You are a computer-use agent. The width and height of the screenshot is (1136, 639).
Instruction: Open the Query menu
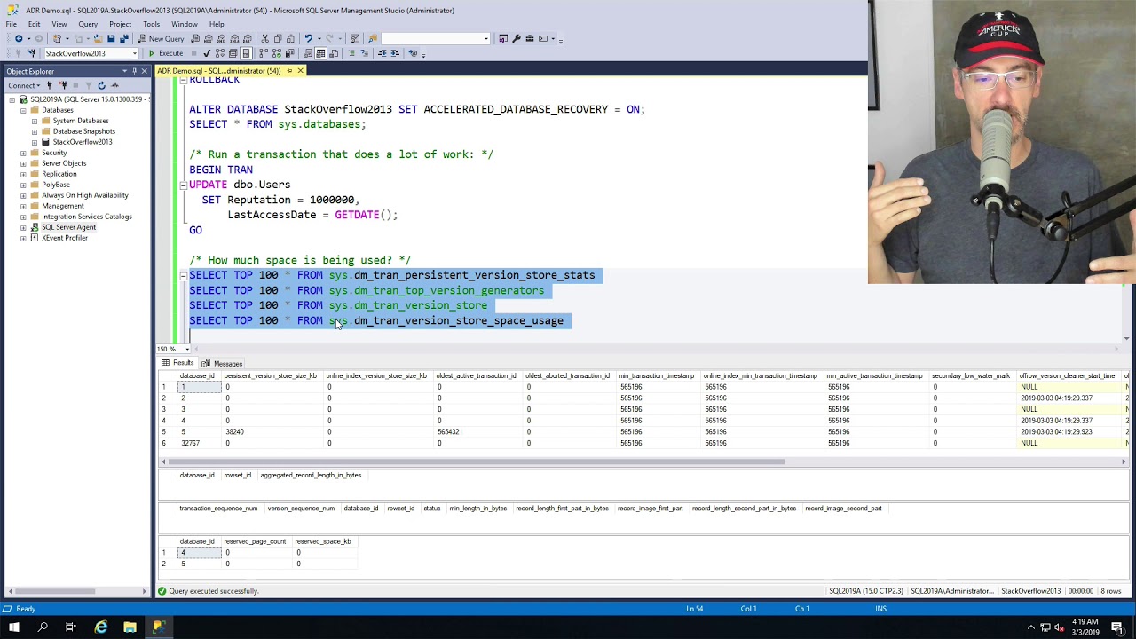[88, 24]
